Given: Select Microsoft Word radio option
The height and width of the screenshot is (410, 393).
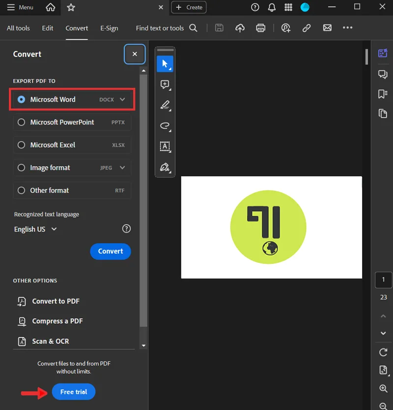Looking at the screenshot, I should pyautogui.click(x=21, y=100).
